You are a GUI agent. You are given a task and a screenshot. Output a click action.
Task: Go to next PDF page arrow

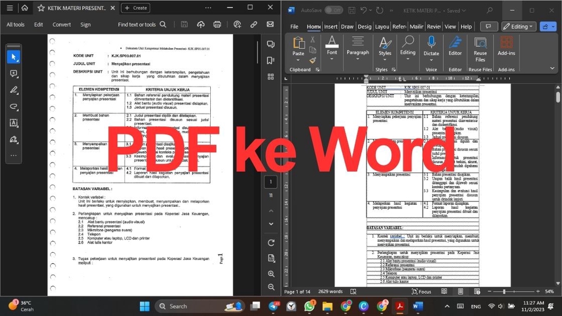pos(271,224)
